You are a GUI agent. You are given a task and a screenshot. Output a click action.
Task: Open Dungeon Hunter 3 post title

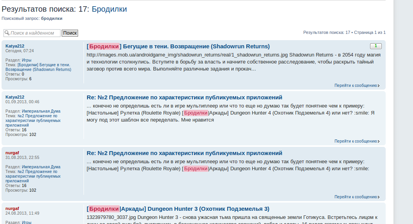pos(178,209)
